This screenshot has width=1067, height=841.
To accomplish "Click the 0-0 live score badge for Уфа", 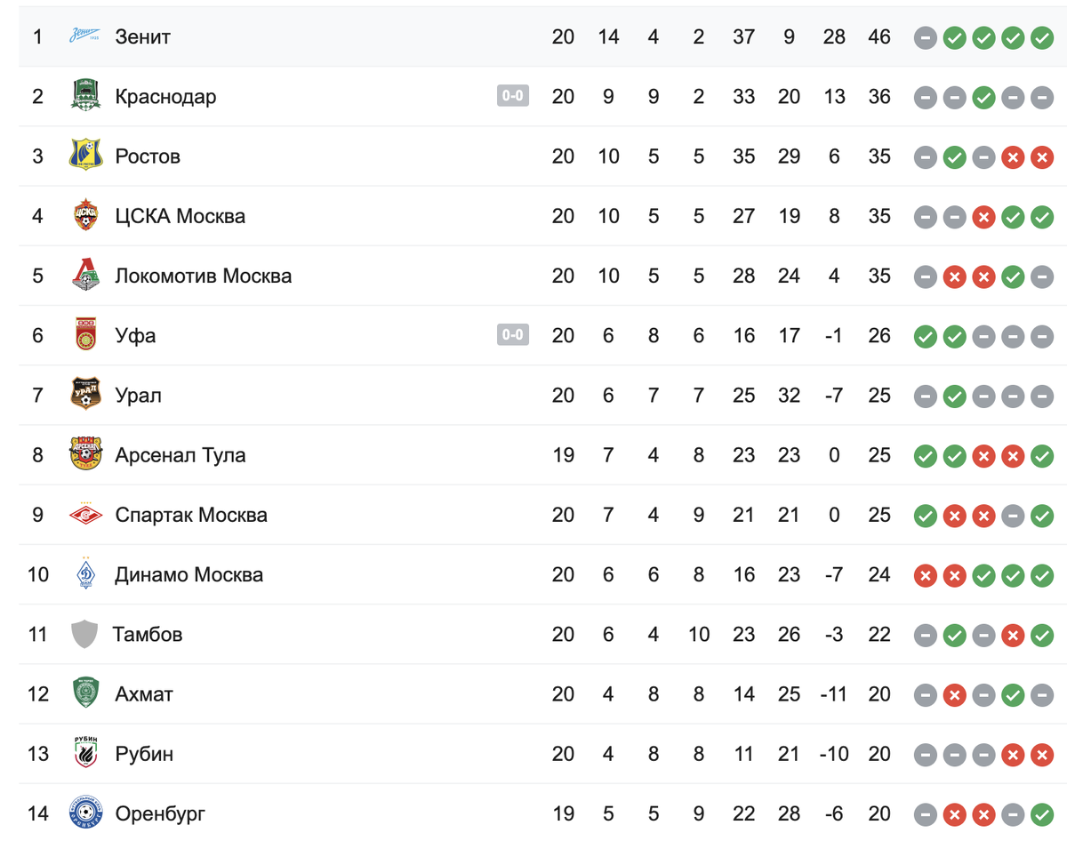I will [513, 335].
